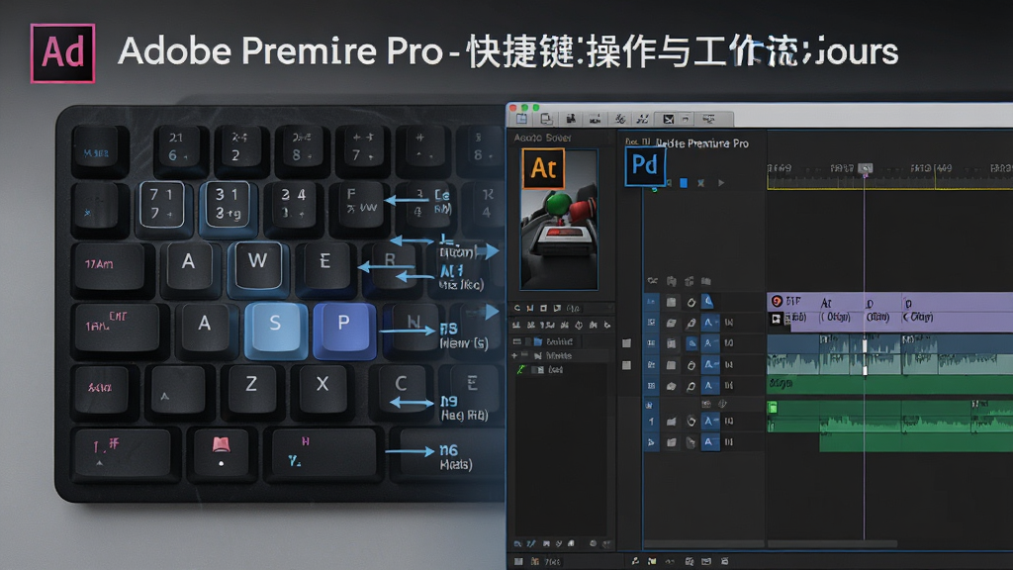
Task: Select the orange At icon in the project panel
Action: click(543, 168)
